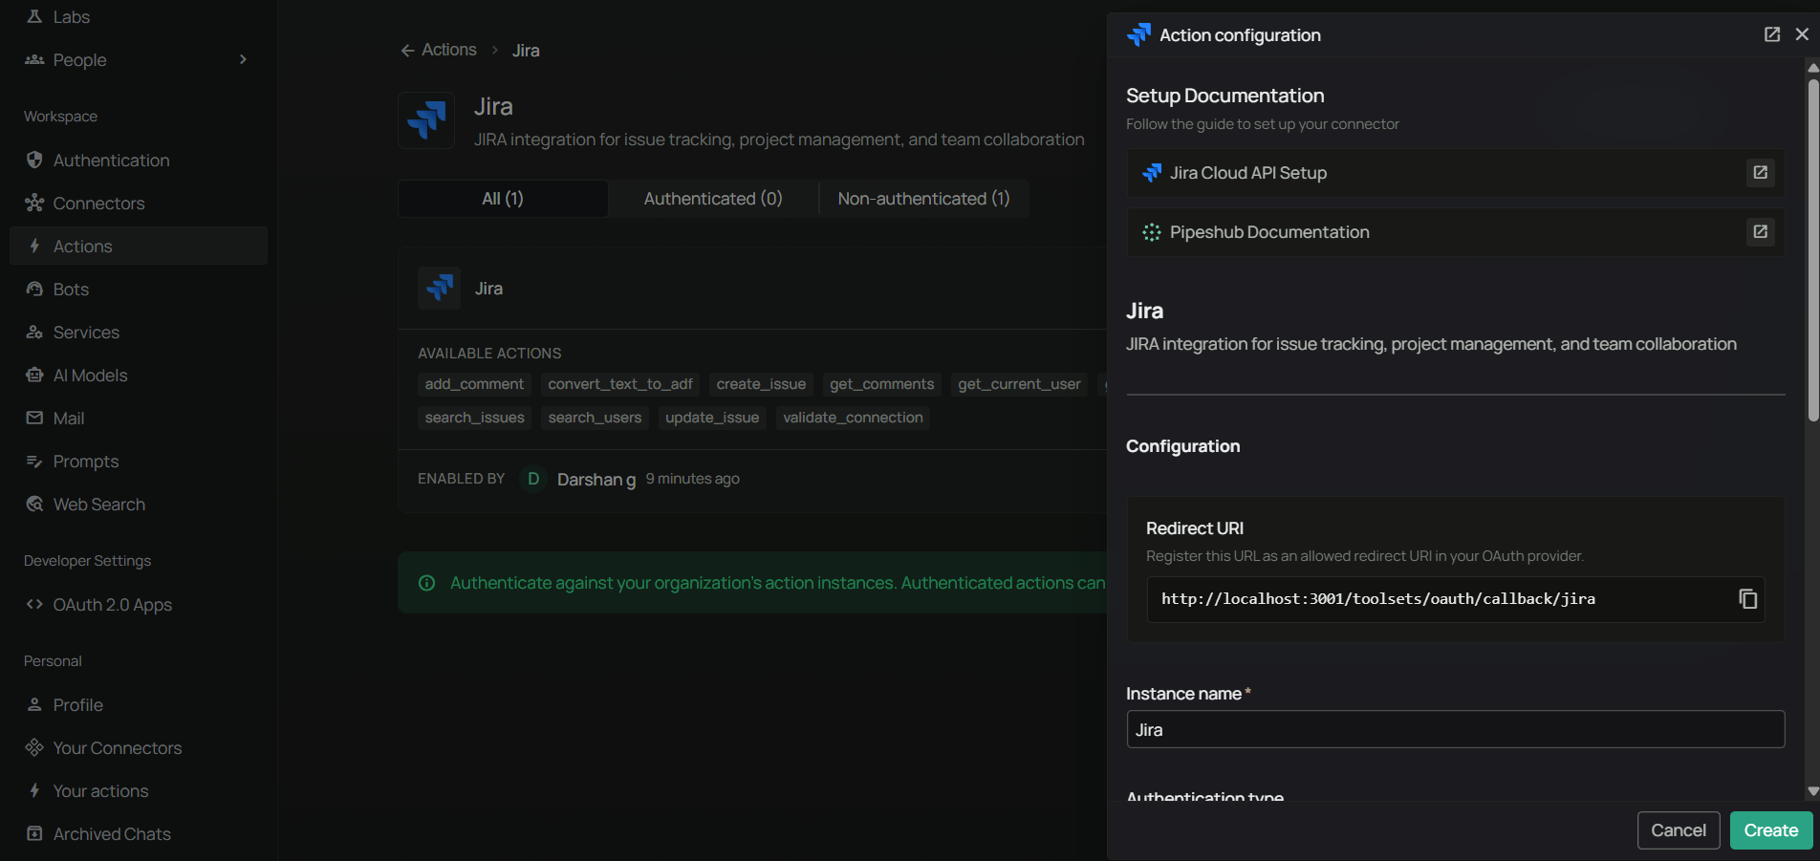Image resolution: width=1820 pixels, height=861 pixels.
Task: Click the Services icon in sidebar
Action: pos(34,332)
